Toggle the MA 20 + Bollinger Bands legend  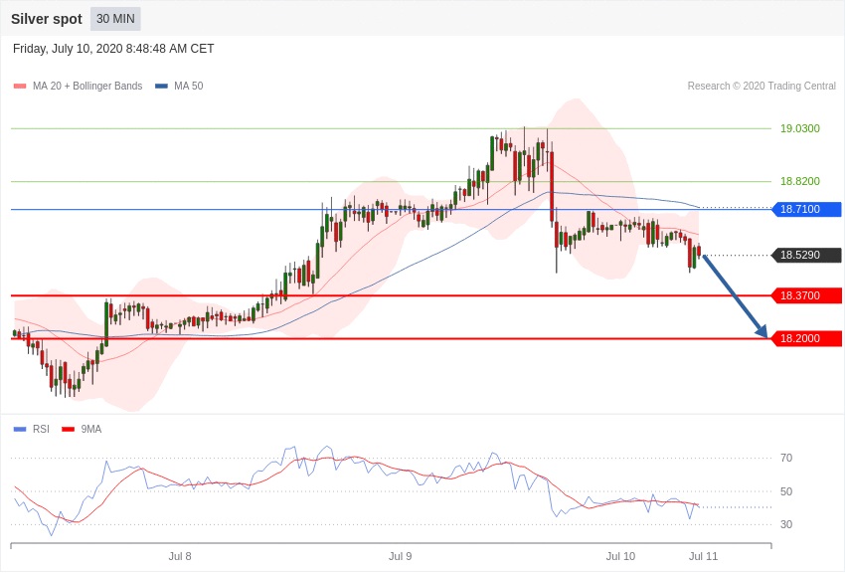click(86, 87)
